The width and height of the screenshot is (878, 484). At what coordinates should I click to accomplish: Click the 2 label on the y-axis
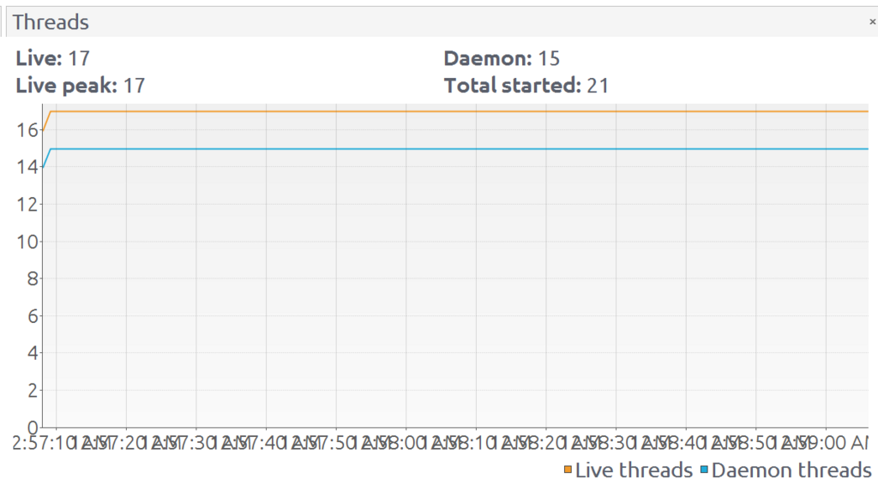(x=33, y=390)
